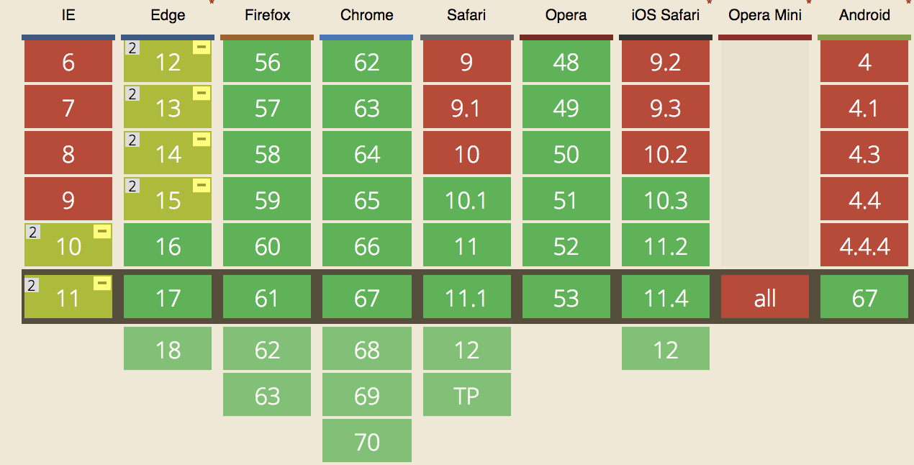Choose the Firefox 63 future version cell
The height and width of the screenshot is (465, 914).
coord(267,395)
